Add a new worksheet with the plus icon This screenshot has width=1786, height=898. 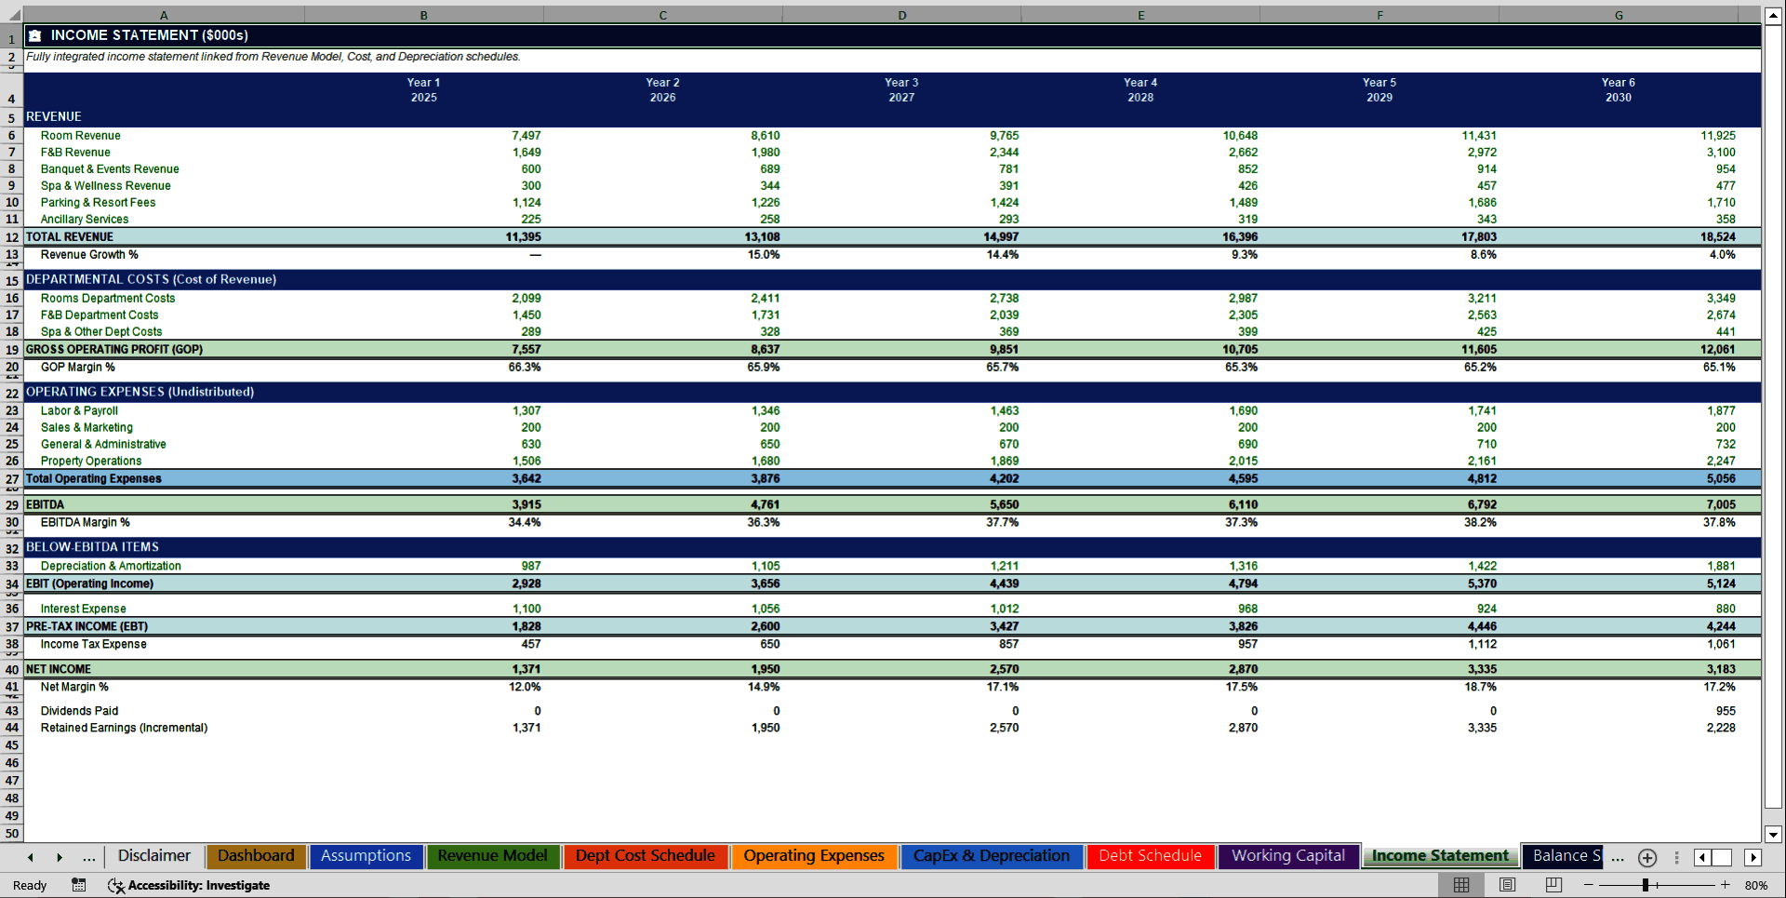1646,858
